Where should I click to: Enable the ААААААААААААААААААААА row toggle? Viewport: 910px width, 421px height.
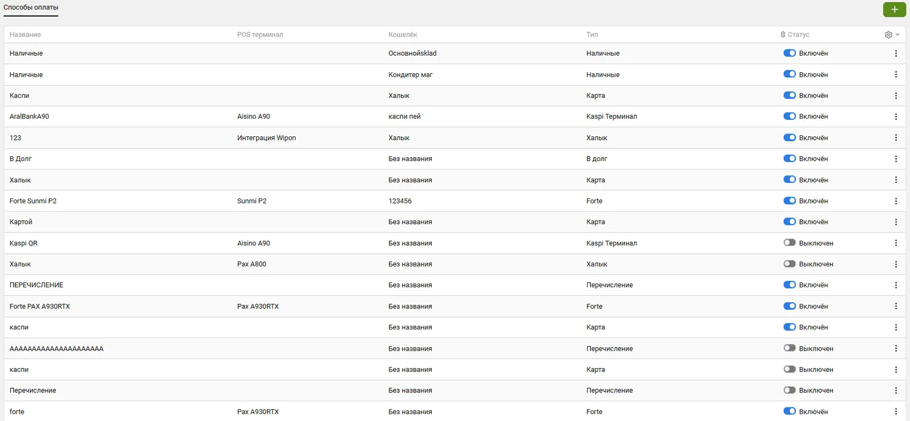click(789, 348)
